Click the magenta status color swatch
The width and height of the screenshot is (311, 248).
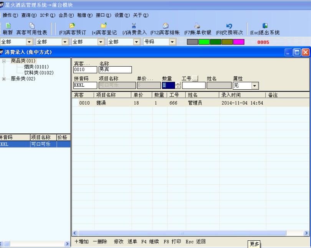click(x=238, y=42)
